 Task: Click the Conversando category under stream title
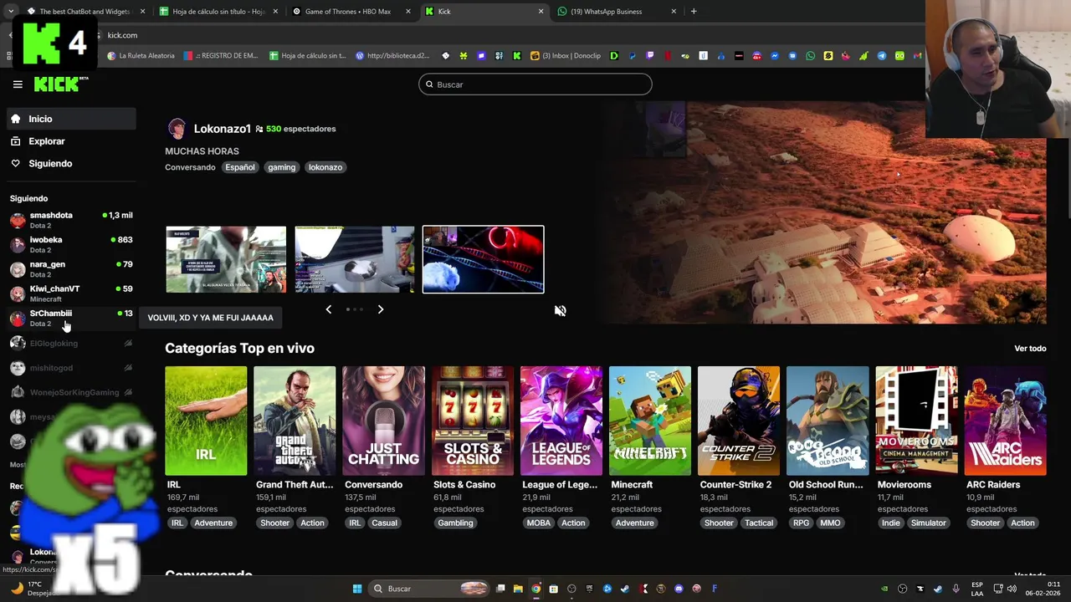click(190, 167)
